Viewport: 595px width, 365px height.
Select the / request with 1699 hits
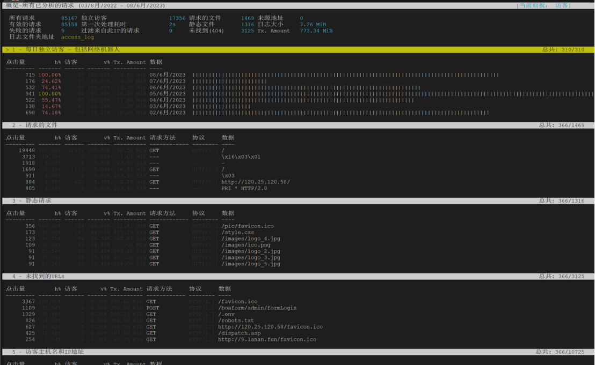point(124,169)
